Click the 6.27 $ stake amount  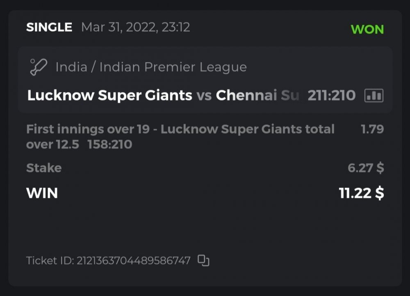pyautogui.click(x=366, y=168)
